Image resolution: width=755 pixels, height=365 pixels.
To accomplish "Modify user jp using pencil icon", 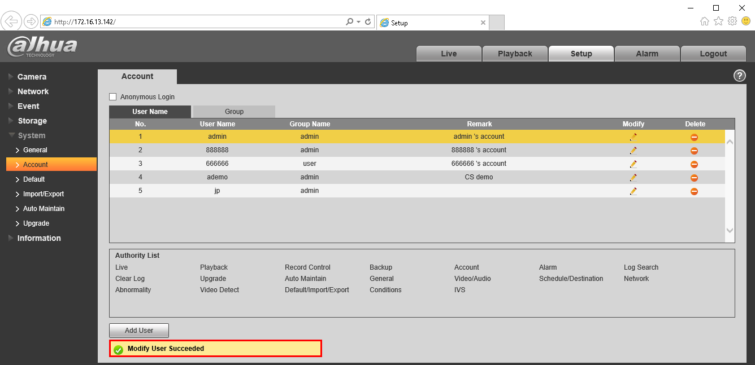I will 633,191.
